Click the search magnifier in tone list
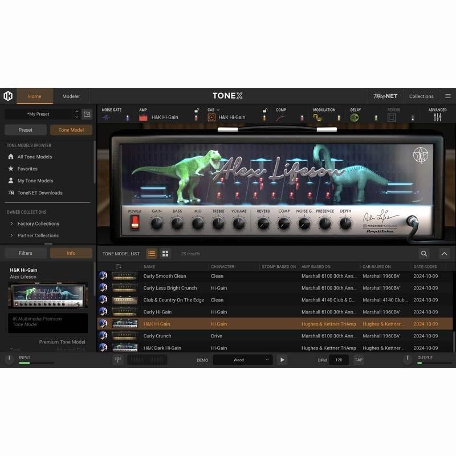This screenshot has width=456, height=456. click(x=424, y=254)
